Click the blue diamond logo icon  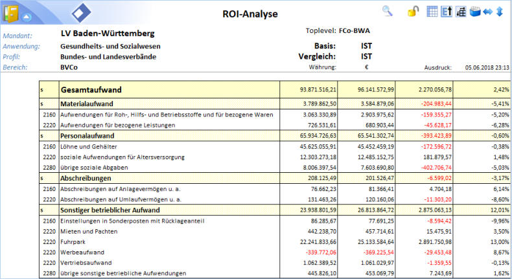81,13
